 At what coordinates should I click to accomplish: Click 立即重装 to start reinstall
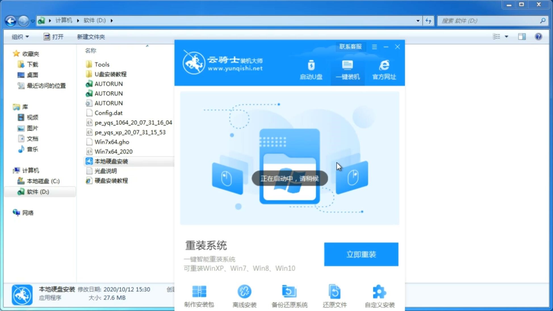(x=361, y=254)
